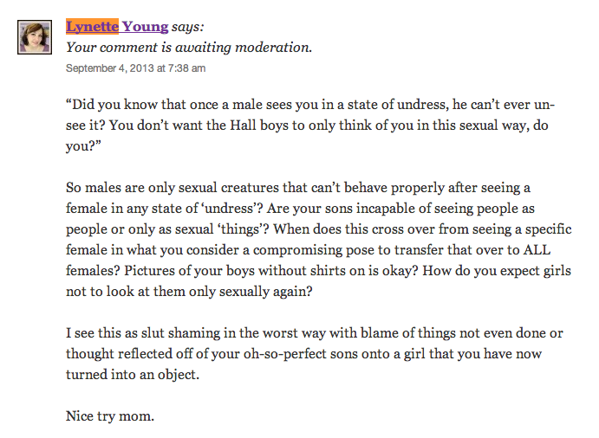The image size is (599, 438).
Task: Click the 7:38 am time text
Action: pyautogui.click(x=186, y=68)
